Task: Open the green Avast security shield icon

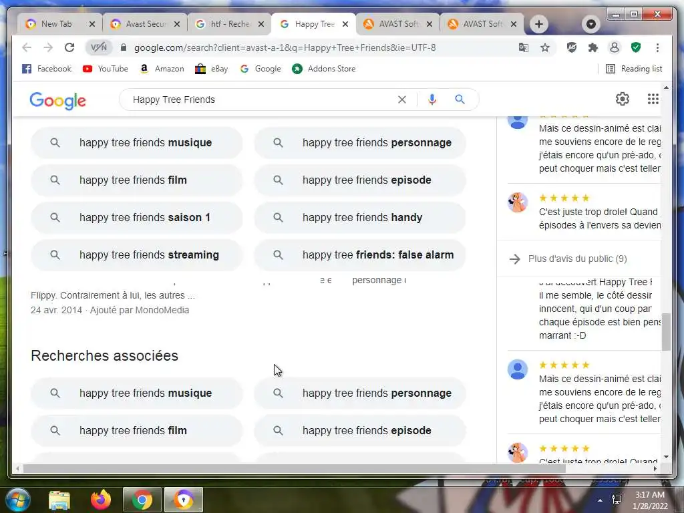Action: coord(636,47)
